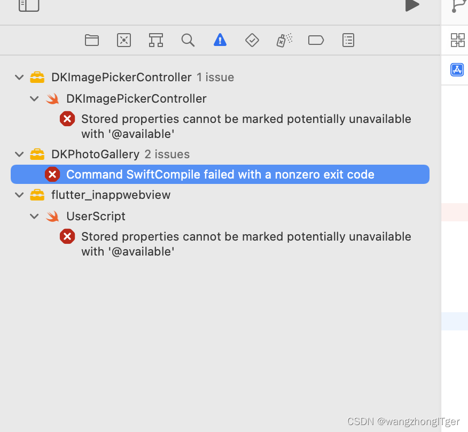Select the blue Issue navigator triangle
This screenshot has height=432, width=468.
coord(220,40)
